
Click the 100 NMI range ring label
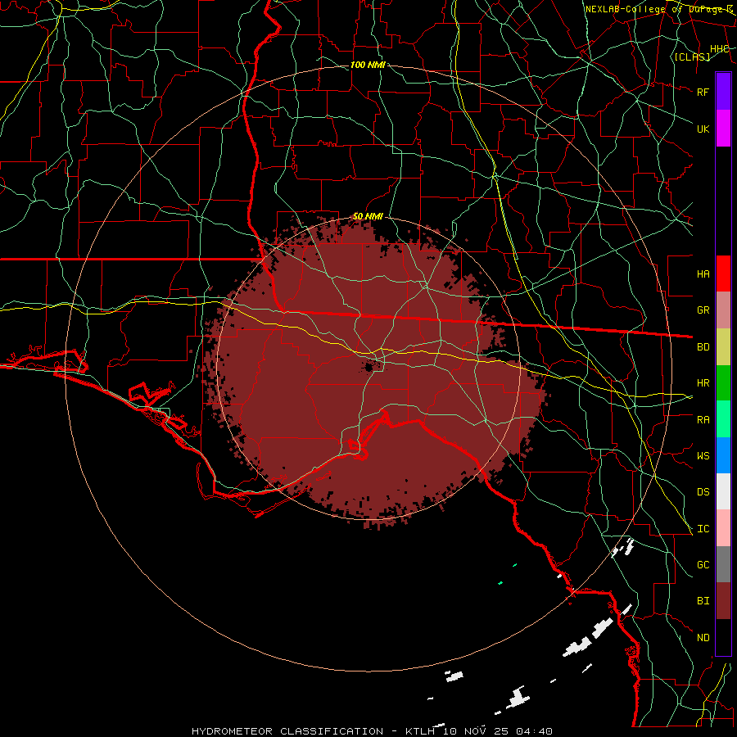point(368,65)
